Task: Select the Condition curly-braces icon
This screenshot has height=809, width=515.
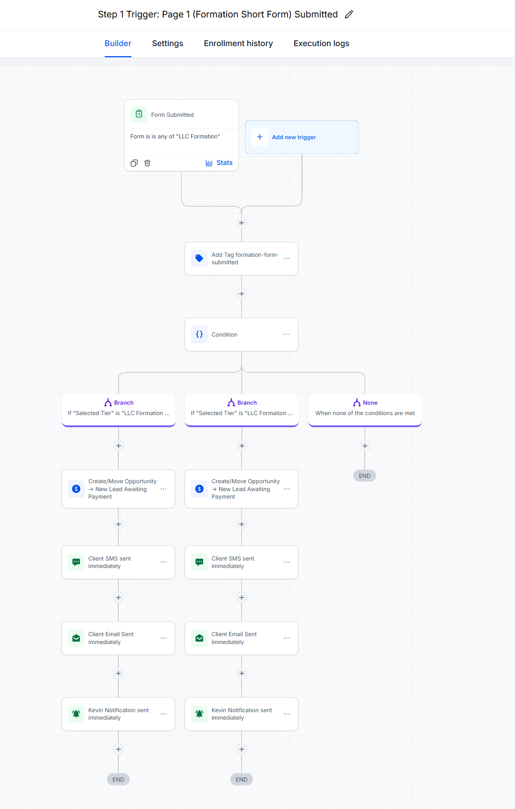Action: point(199,334)
